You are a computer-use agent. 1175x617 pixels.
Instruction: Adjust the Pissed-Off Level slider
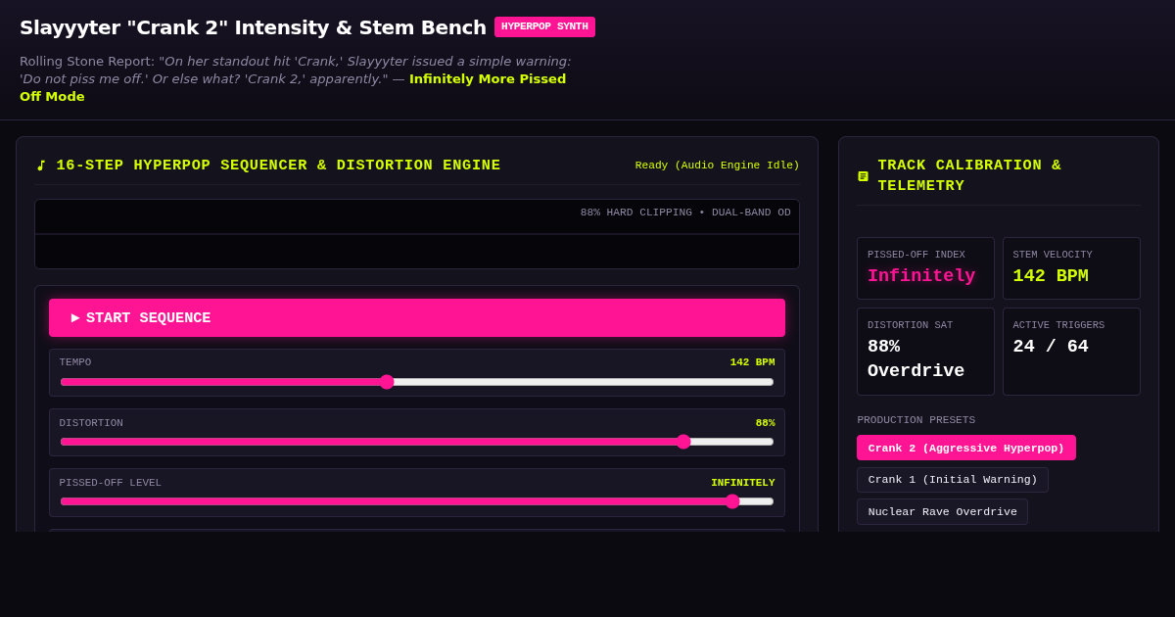[x=417, y=501]
